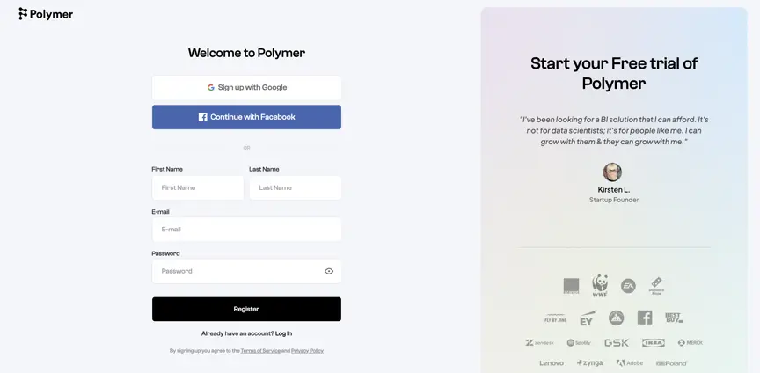This screenshot has width=760, height=373.
Task: Click the Domino's Pizza logo
Action: tap(656, 286)
